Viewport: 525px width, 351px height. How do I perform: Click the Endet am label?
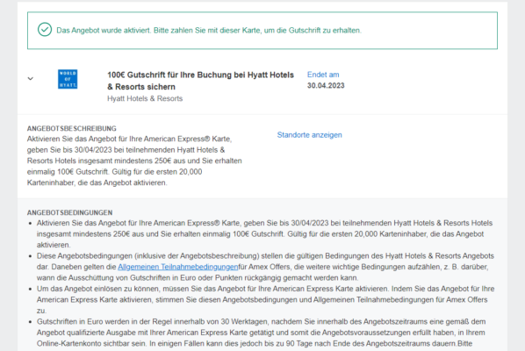pyautogui.click(x=323, y=75)
